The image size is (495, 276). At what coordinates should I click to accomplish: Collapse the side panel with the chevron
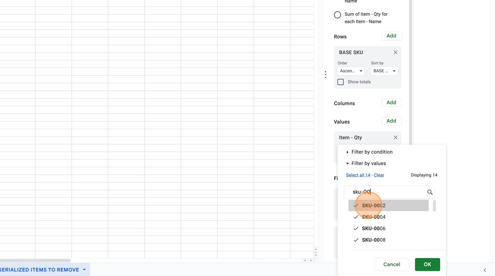(x=485, y=270)
